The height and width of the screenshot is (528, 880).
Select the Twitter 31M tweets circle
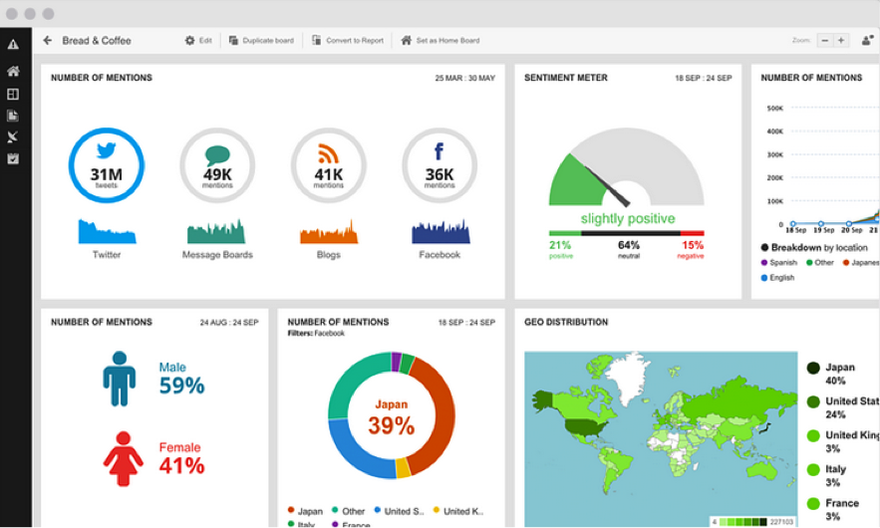click(107, 165)
